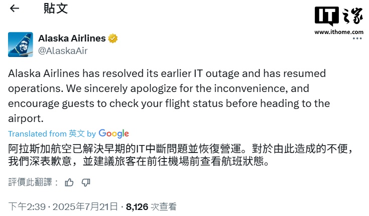
Task: Click the 8,126 view count
Action: [x=137, y=206]
